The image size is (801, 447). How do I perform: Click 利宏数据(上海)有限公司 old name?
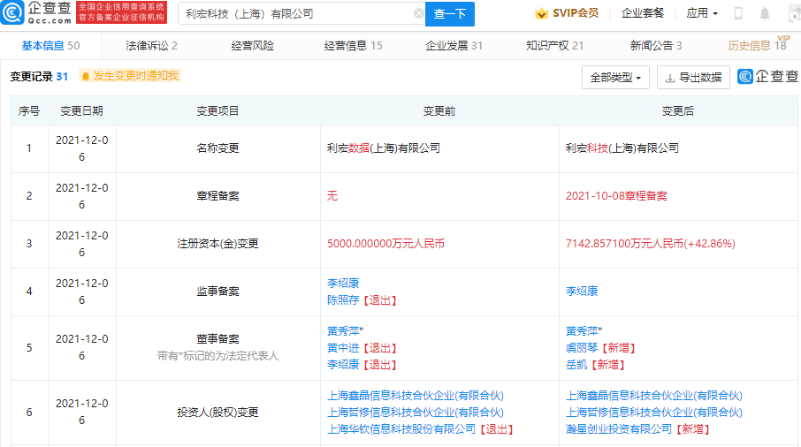pyautogui.click(x=383, y=148)
